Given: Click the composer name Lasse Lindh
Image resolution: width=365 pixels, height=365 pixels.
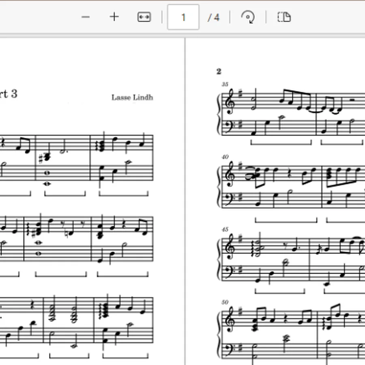Looking at the screenshot, I should [x=132, y=97].
